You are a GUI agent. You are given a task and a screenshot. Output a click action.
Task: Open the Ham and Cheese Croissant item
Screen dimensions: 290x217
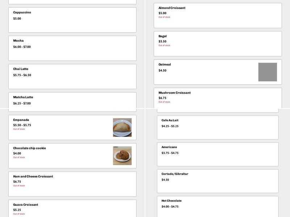[x=72, y=184]
